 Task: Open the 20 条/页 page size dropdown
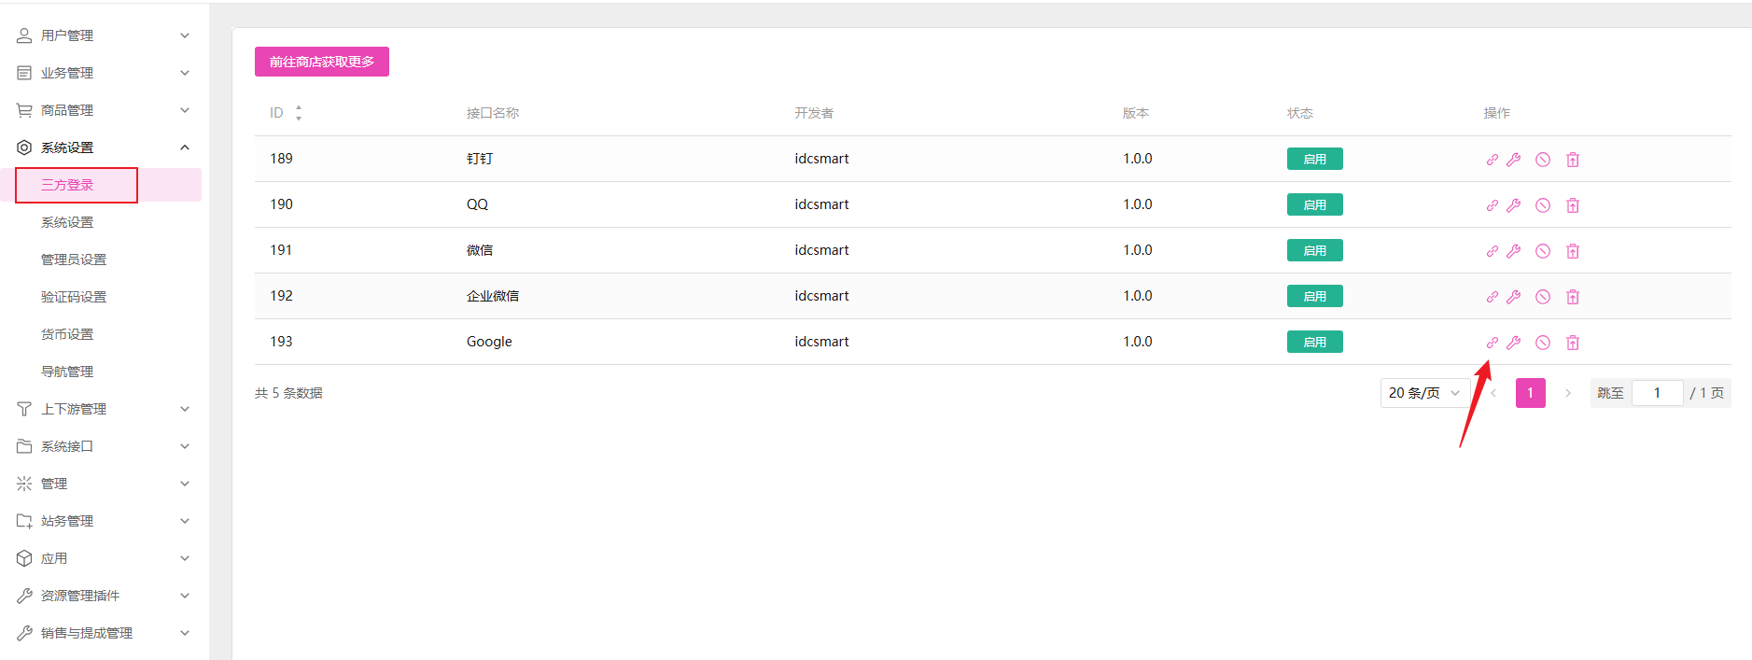click(1424, 393)
